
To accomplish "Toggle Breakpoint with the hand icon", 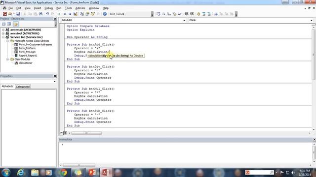I will (198, 14).
